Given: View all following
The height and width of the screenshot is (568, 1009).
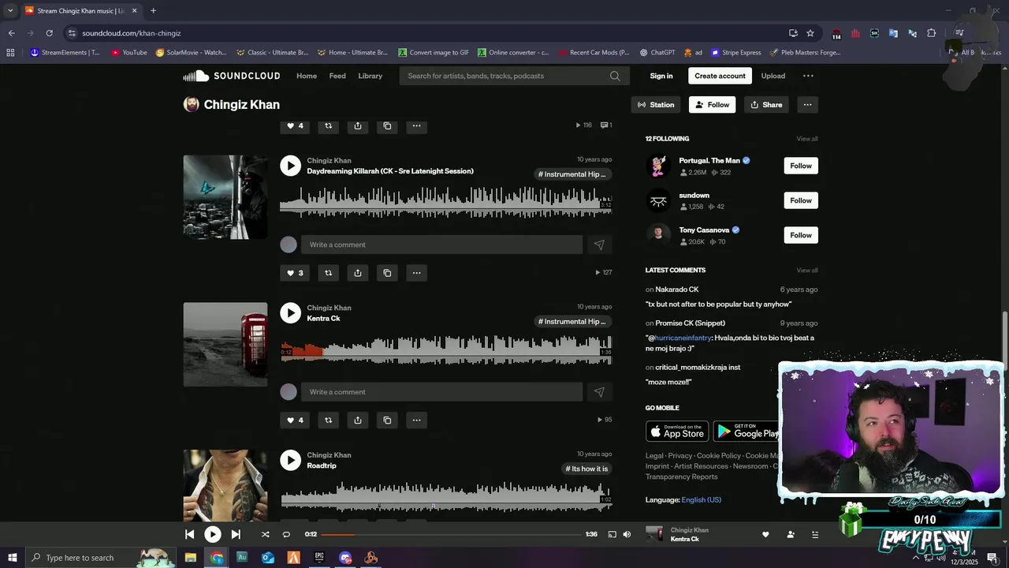Looking at the screenshot, I should click(807, 139).
